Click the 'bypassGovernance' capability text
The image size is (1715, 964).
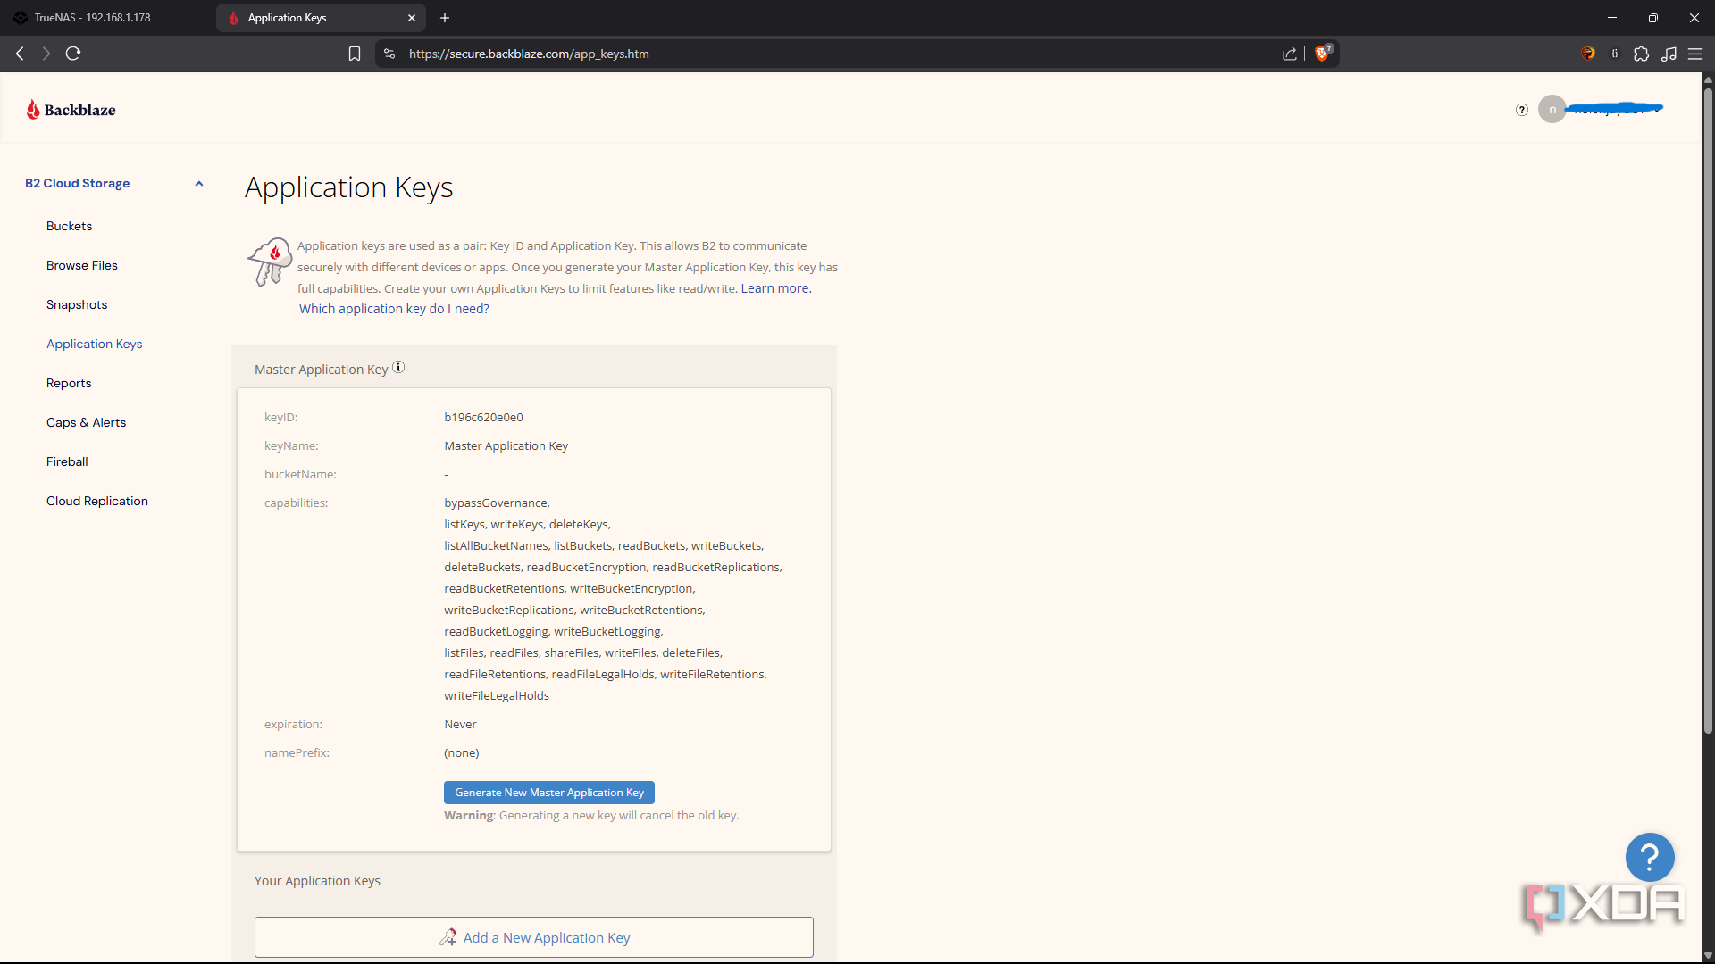click(x=496, y=503)
